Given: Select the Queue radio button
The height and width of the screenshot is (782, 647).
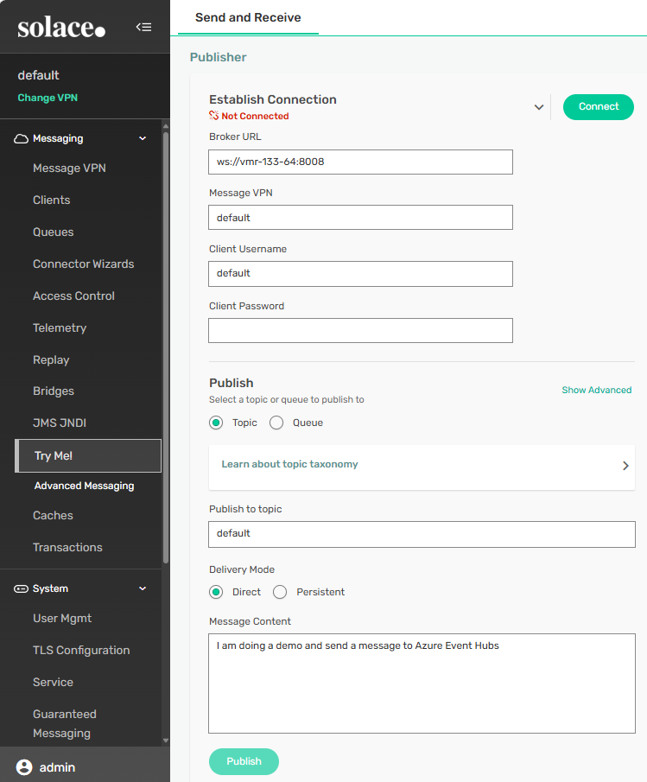Looking at the screenshot, I should pyautogui.click(x=276, y=423).
